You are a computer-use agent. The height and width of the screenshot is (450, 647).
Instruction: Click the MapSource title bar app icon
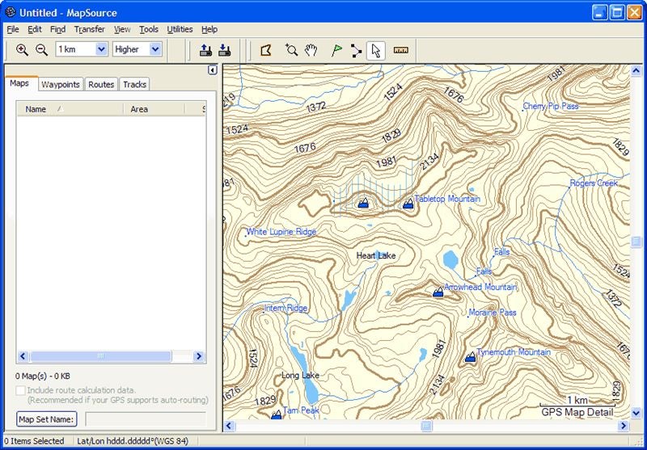coord(11,12)
